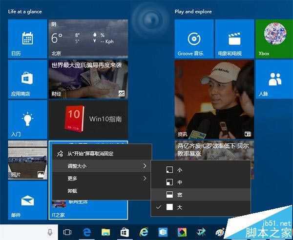Open the news tile 资讯
Image resolution: width=293 pixels, height=240 pixels.
214,100
